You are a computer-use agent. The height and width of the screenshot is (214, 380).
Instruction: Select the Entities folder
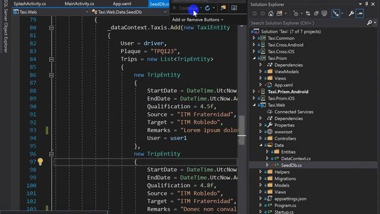(x=288, y=152)
